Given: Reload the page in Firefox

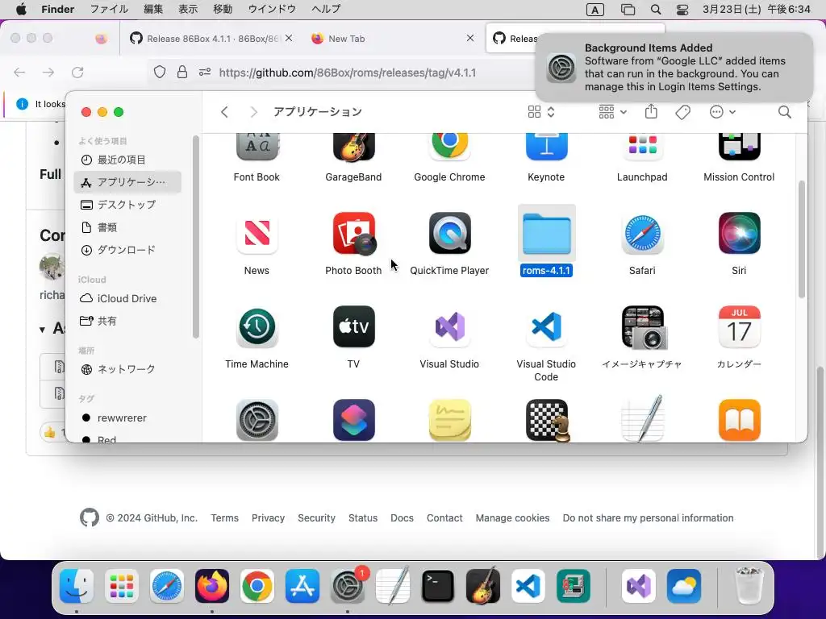Looking at the screenshot, I should (77, 72).
